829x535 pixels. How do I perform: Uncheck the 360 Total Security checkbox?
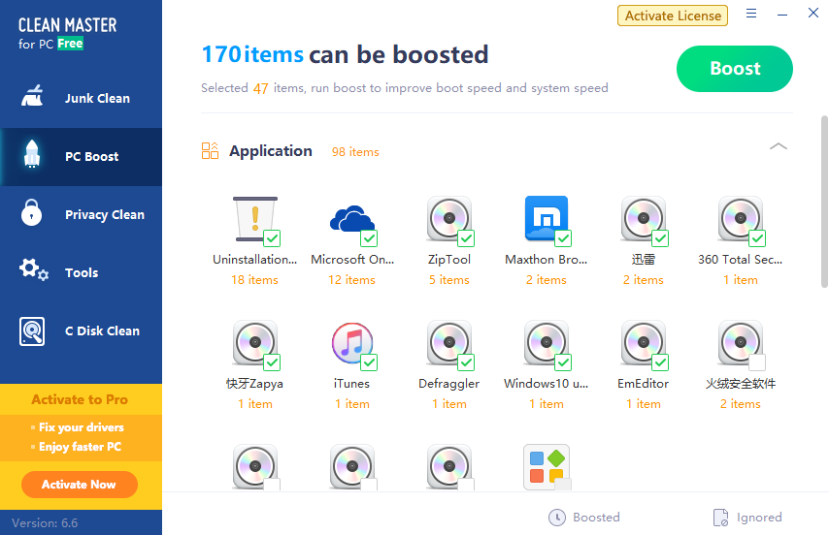[757, 238]
